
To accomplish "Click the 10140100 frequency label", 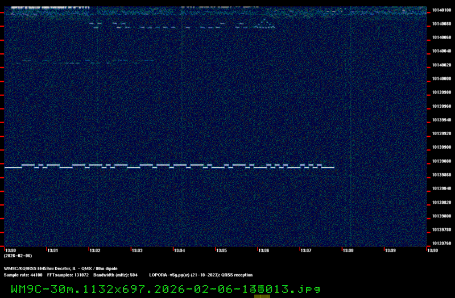I will pos(441,10).
